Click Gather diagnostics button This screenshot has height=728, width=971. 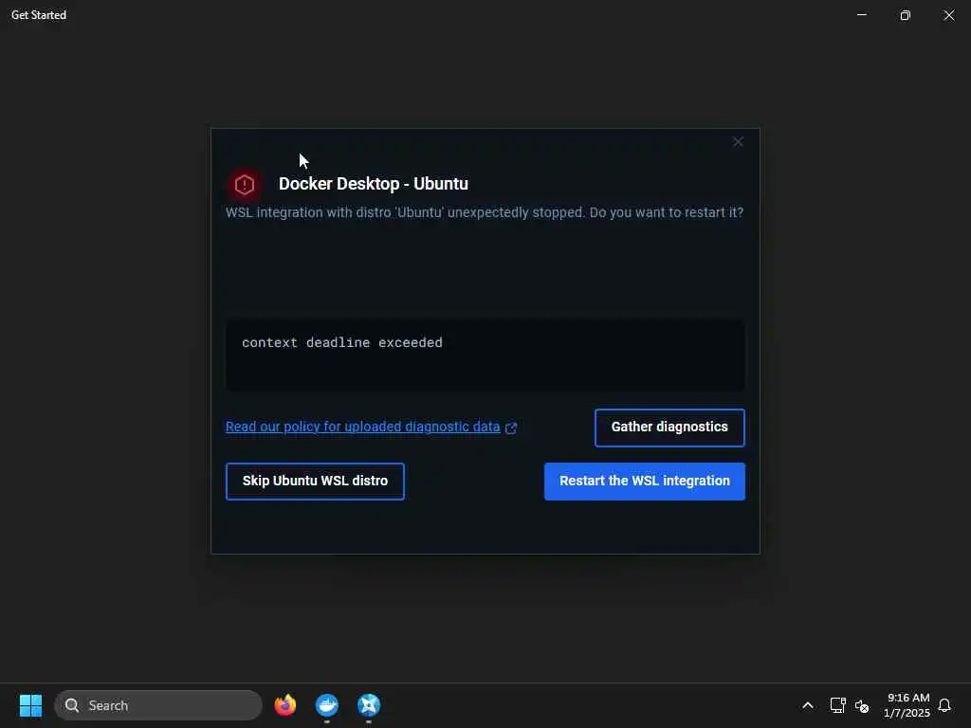click(x=669, y=428)
